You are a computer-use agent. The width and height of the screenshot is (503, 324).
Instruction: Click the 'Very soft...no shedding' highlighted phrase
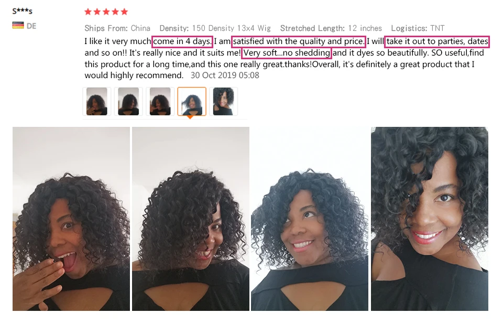[x=287, y=53]
